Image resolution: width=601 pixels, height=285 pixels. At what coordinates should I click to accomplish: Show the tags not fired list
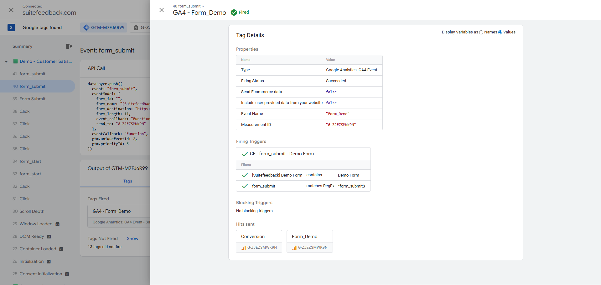pyautogui.click(x=132, y=238)
